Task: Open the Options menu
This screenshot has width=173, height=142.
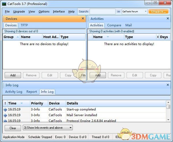Action: 44,12
